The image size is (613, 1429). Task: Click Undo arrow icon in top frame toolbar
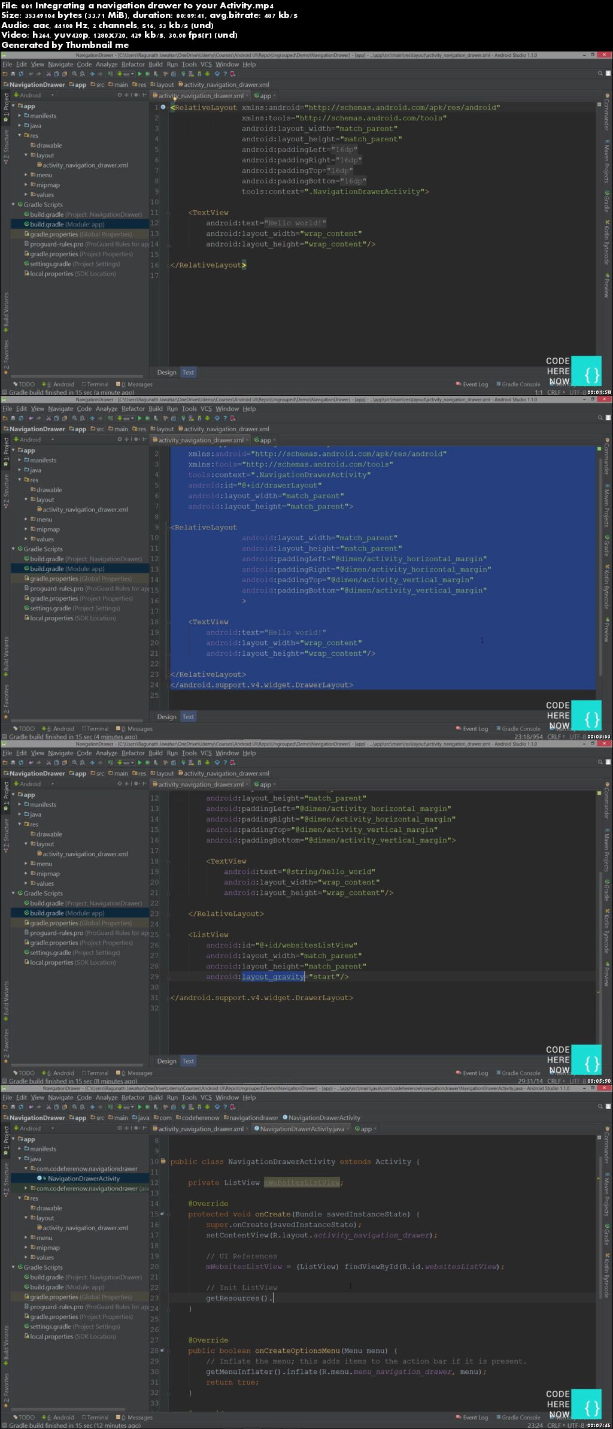point(31,74)
